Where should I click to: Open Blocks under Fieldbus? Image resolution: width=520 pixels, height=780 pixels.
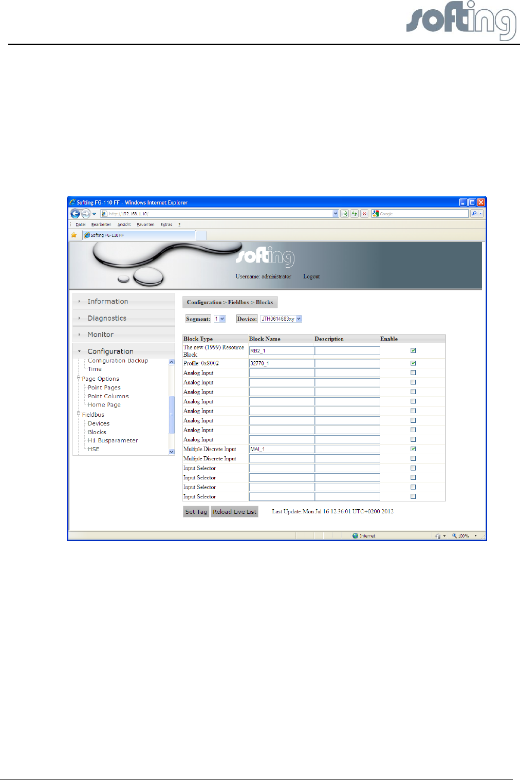click(97, 432)
